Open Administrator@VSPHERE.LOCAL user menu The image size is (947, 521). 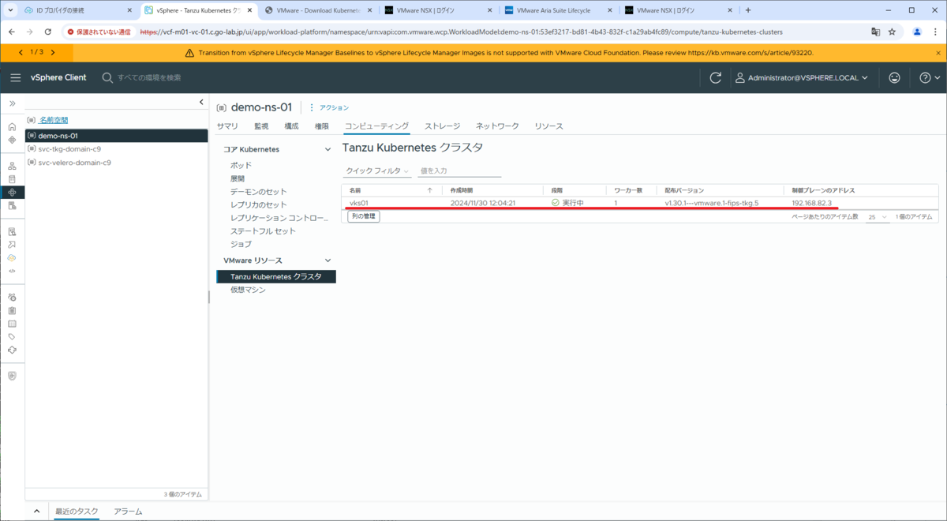[x=802, y=77]
